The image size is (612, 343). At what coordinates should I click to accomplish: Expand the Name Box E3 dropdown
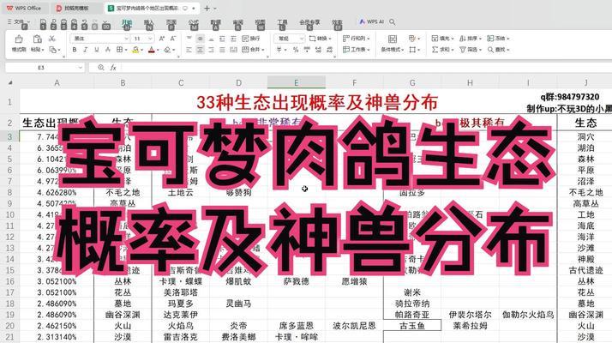(x=80, y=68)
